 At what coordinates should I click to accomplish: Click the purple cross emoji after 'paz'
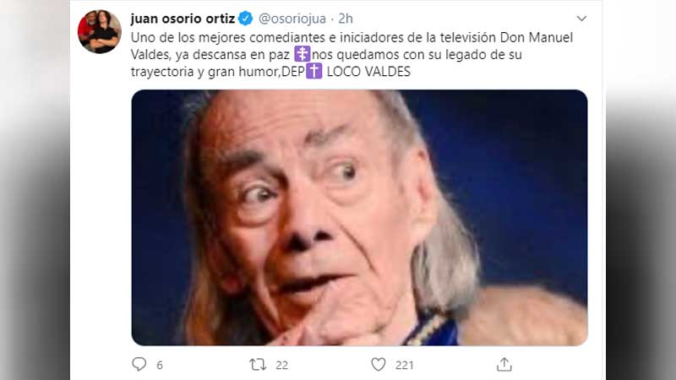(x=303, y=54)
